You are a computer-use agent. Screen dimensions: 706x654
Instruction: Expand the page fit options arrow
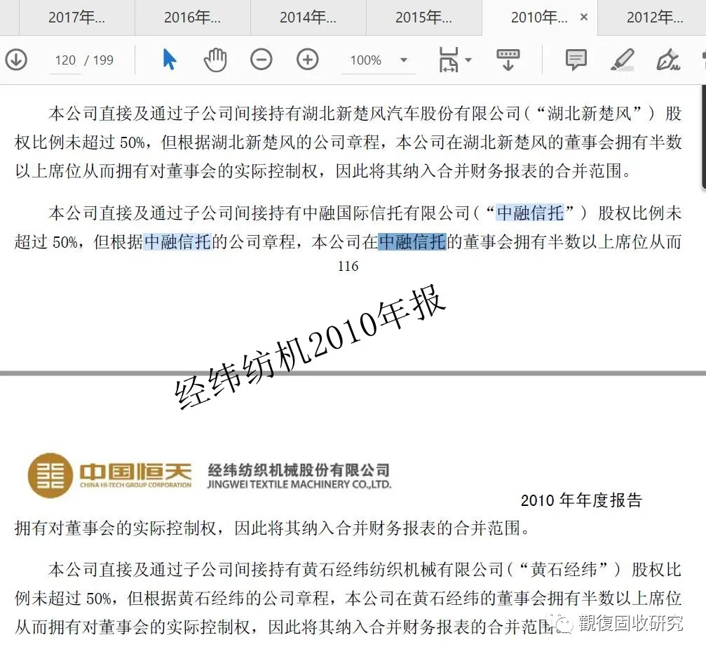point(468,60)
